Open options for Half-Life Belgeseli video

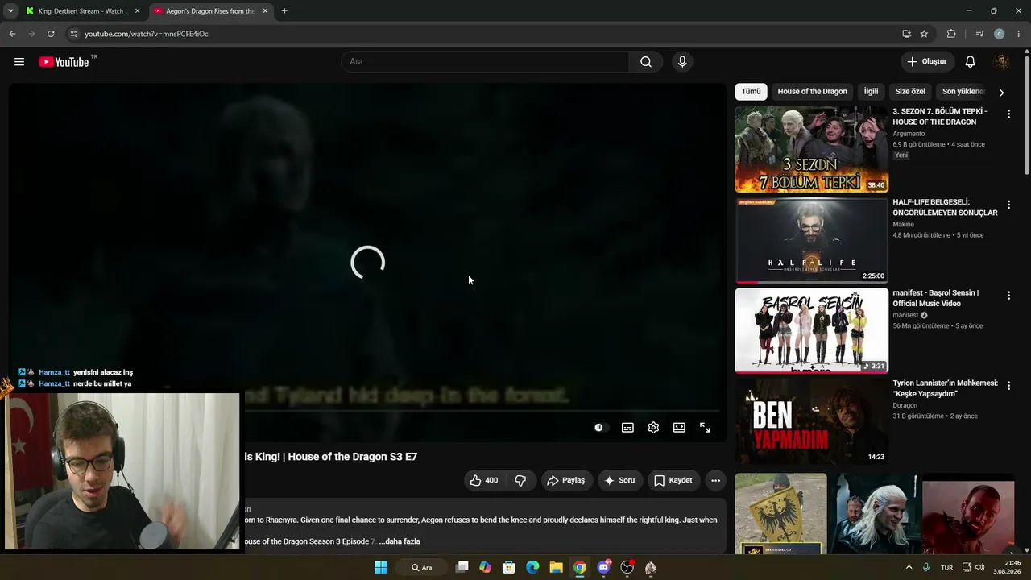pyautogui.click(x=1008, y=205)
